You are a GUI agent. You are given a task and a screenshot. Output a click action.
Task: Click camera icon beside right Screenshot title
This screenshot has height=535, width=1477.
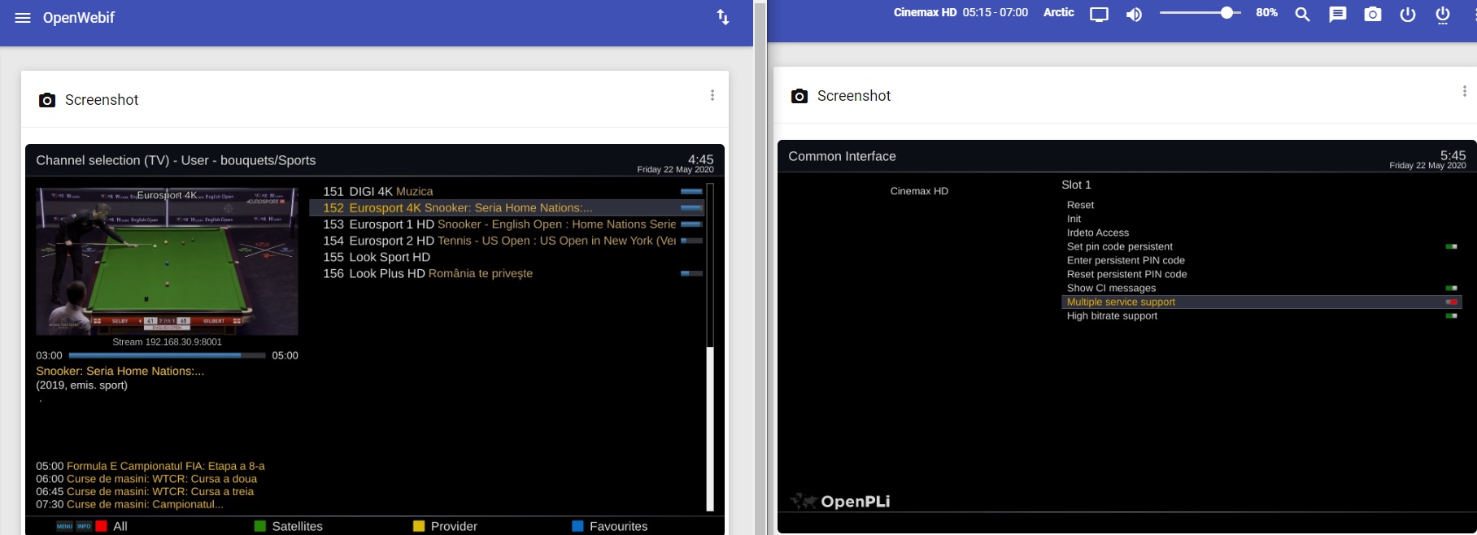799,96
